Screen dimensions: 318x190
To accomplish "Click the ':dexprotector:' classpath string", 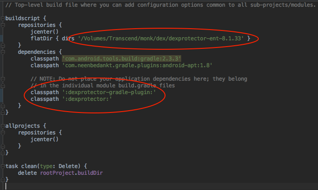I will [87, 99].
